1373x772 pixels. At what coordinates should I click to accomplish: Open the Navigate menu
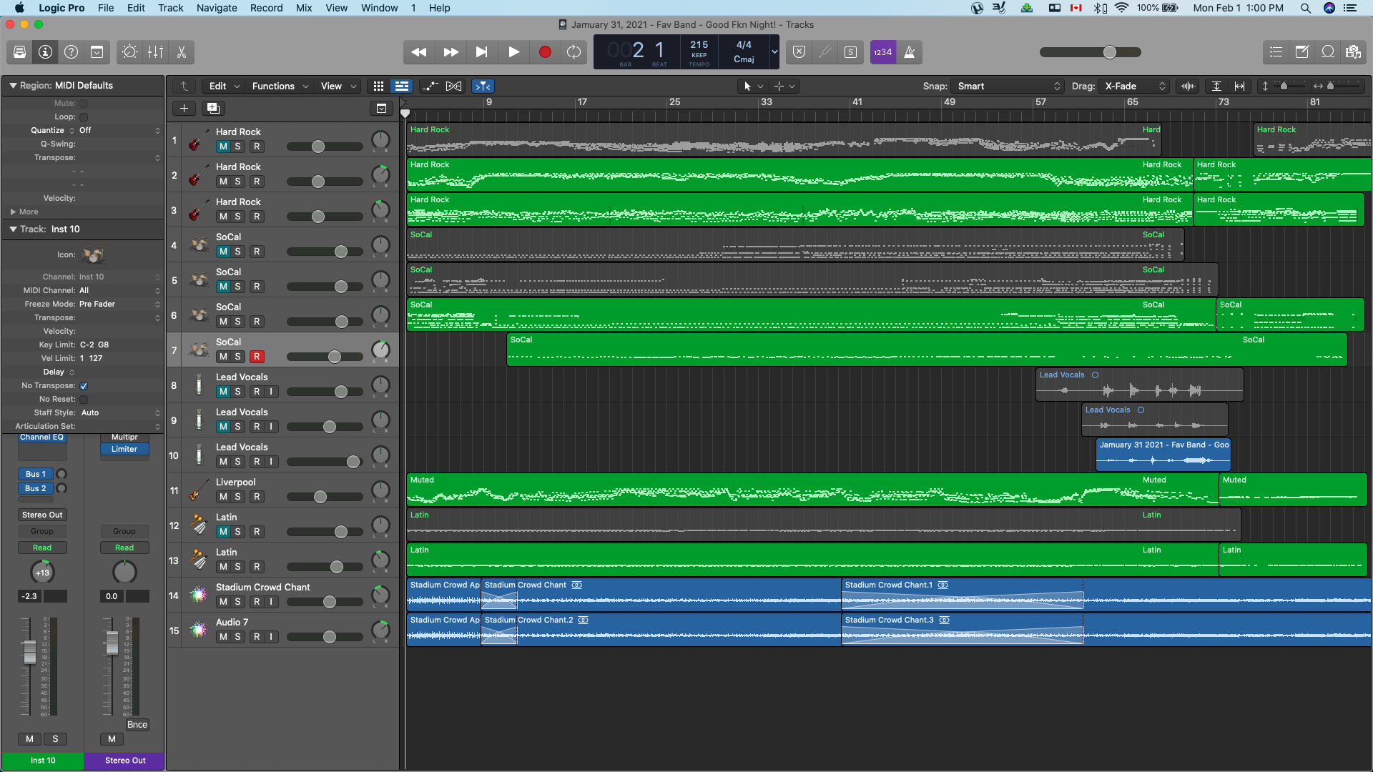point(217,8)
